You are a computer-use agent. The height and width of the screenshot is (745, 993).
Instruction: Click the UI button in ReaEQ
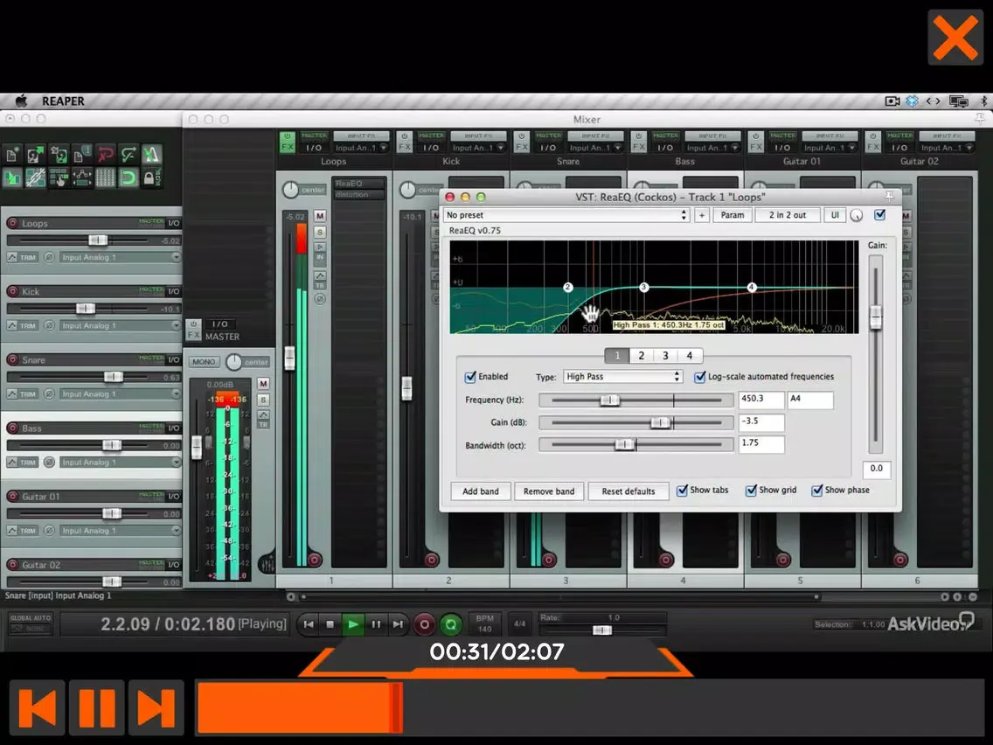[835, 215]
